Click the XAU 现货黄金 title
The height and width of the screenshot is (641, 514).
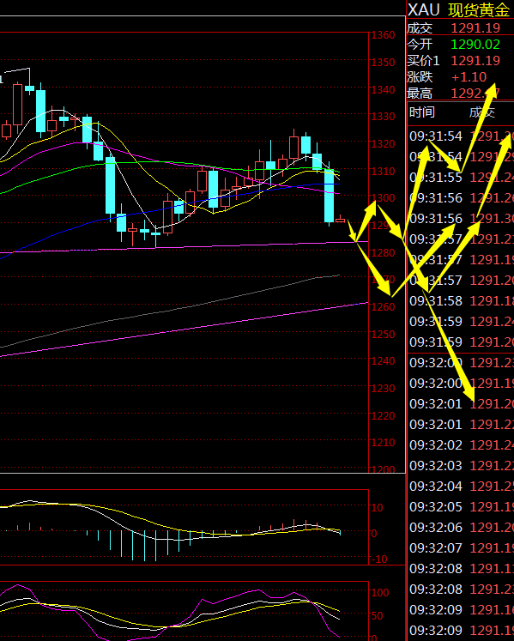tap(459, 9)
